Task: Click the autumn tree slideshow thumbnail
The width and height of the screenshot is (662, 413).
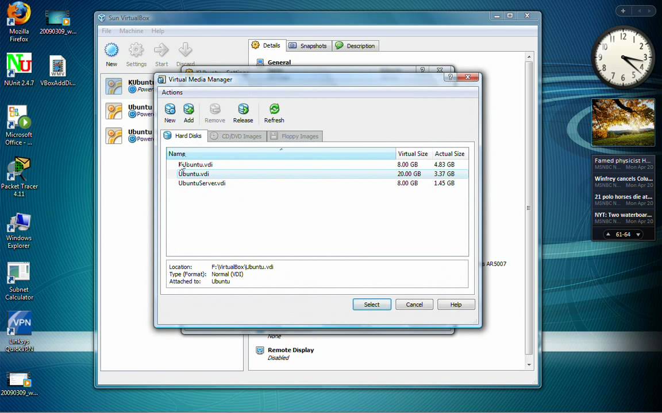Action: [623, 122]
